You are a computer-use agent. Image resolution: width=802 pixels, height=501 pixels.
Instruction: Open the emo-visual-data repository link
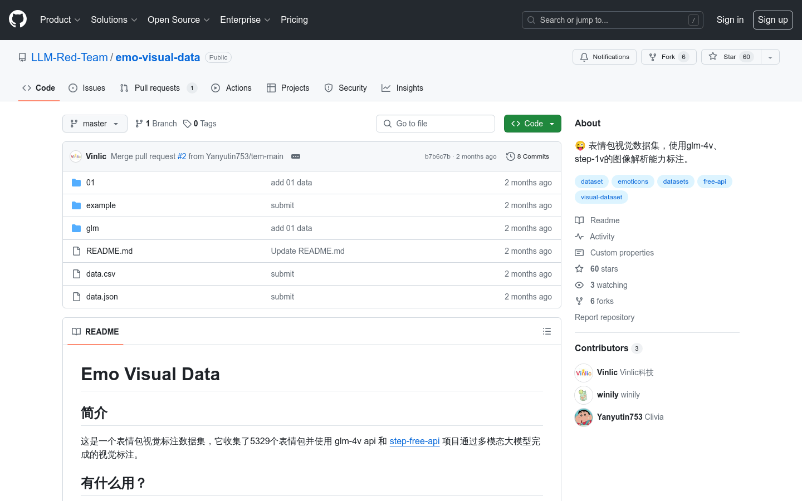coord(158,57)
